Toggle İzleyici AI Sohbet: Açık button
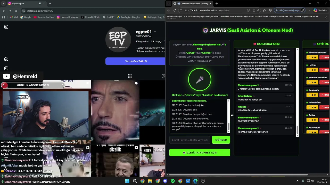The height and width of the screenshot is (185, 330). [200, 152]
